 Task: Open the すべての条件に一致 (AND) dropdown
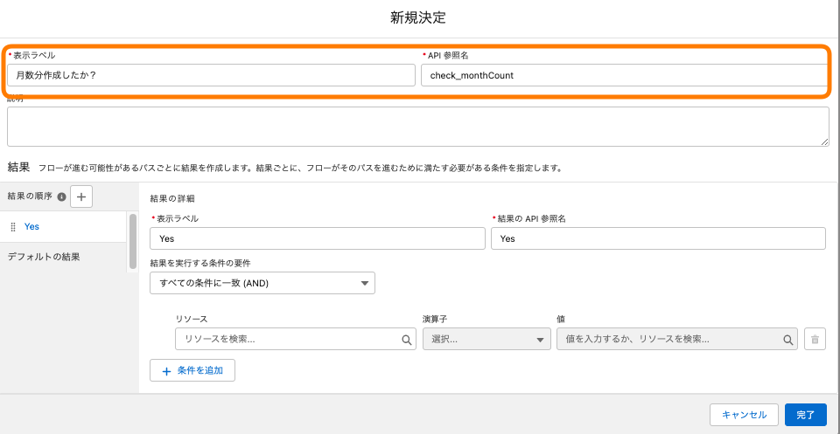262,283
